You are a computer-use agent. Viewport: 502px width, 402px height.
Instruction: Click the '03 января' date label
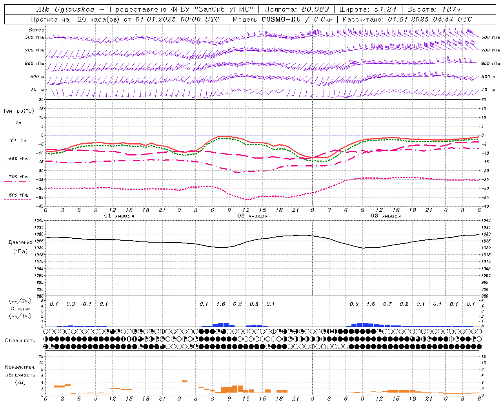click(x=386, y=216)
